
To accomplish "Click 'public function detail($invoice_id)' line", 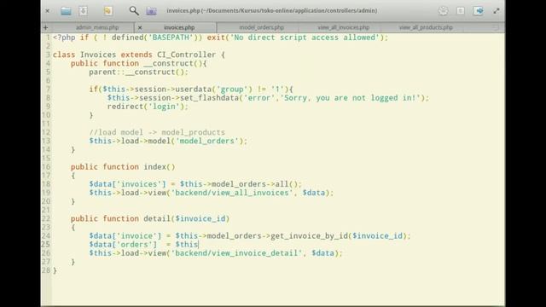I will (x=150, y=218).
